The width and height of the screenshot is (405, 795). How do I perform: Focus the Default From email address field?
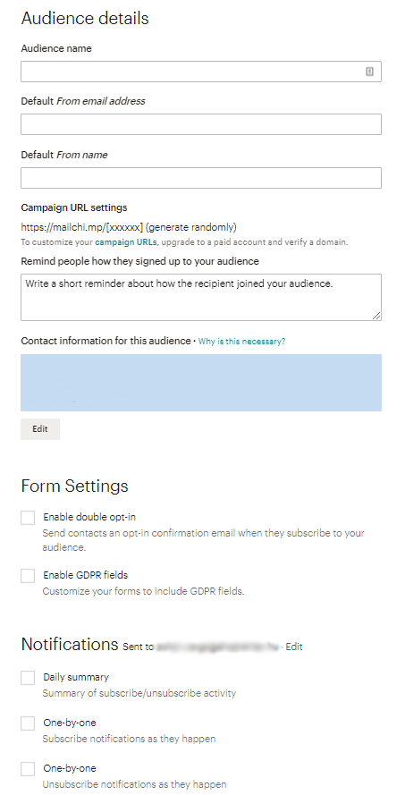coord(201,124)
